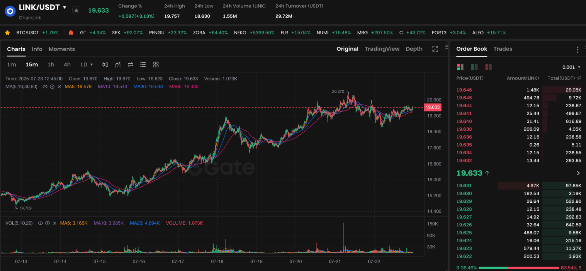Screen dimensions: 586x271
Task: Click the ChainLink coin logo
Action: 10,11
